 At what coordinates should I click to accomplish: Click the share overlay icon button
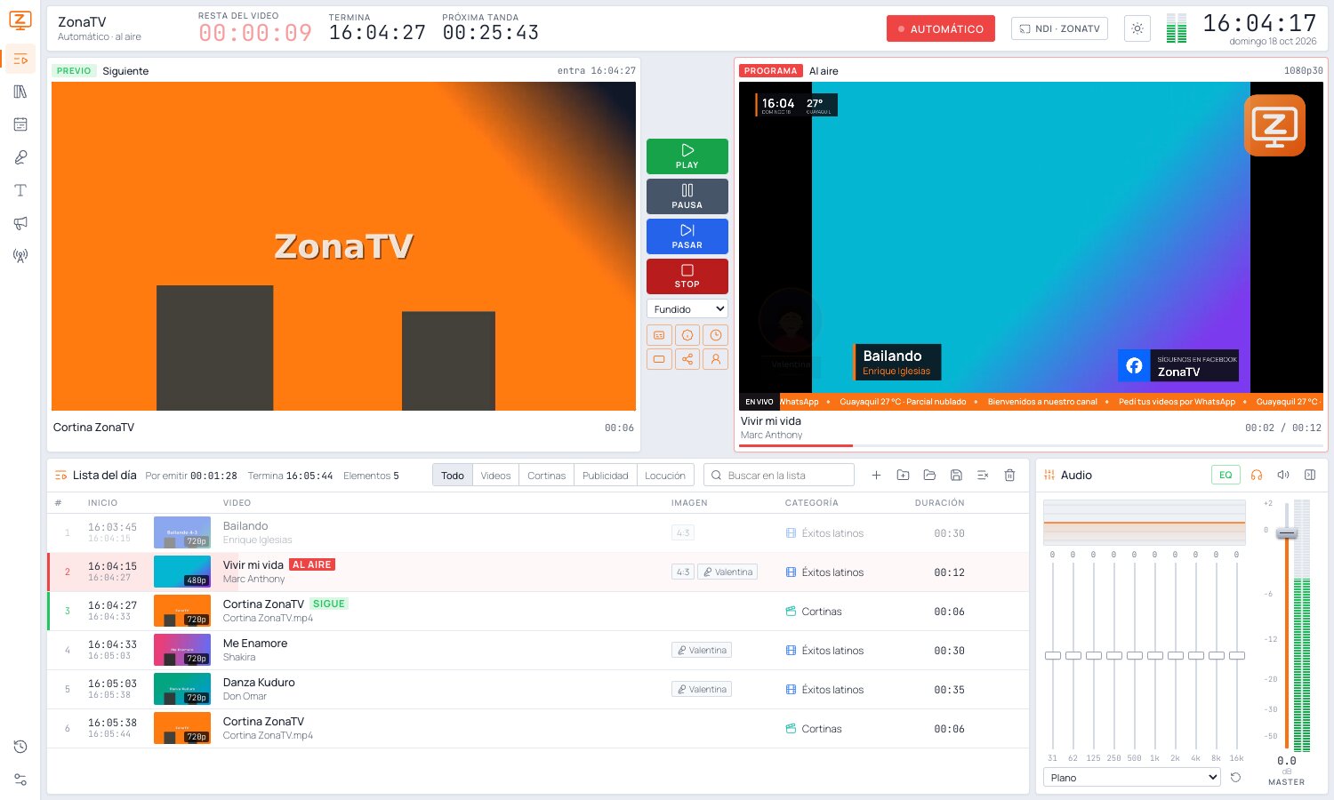(x=687, y=359)
